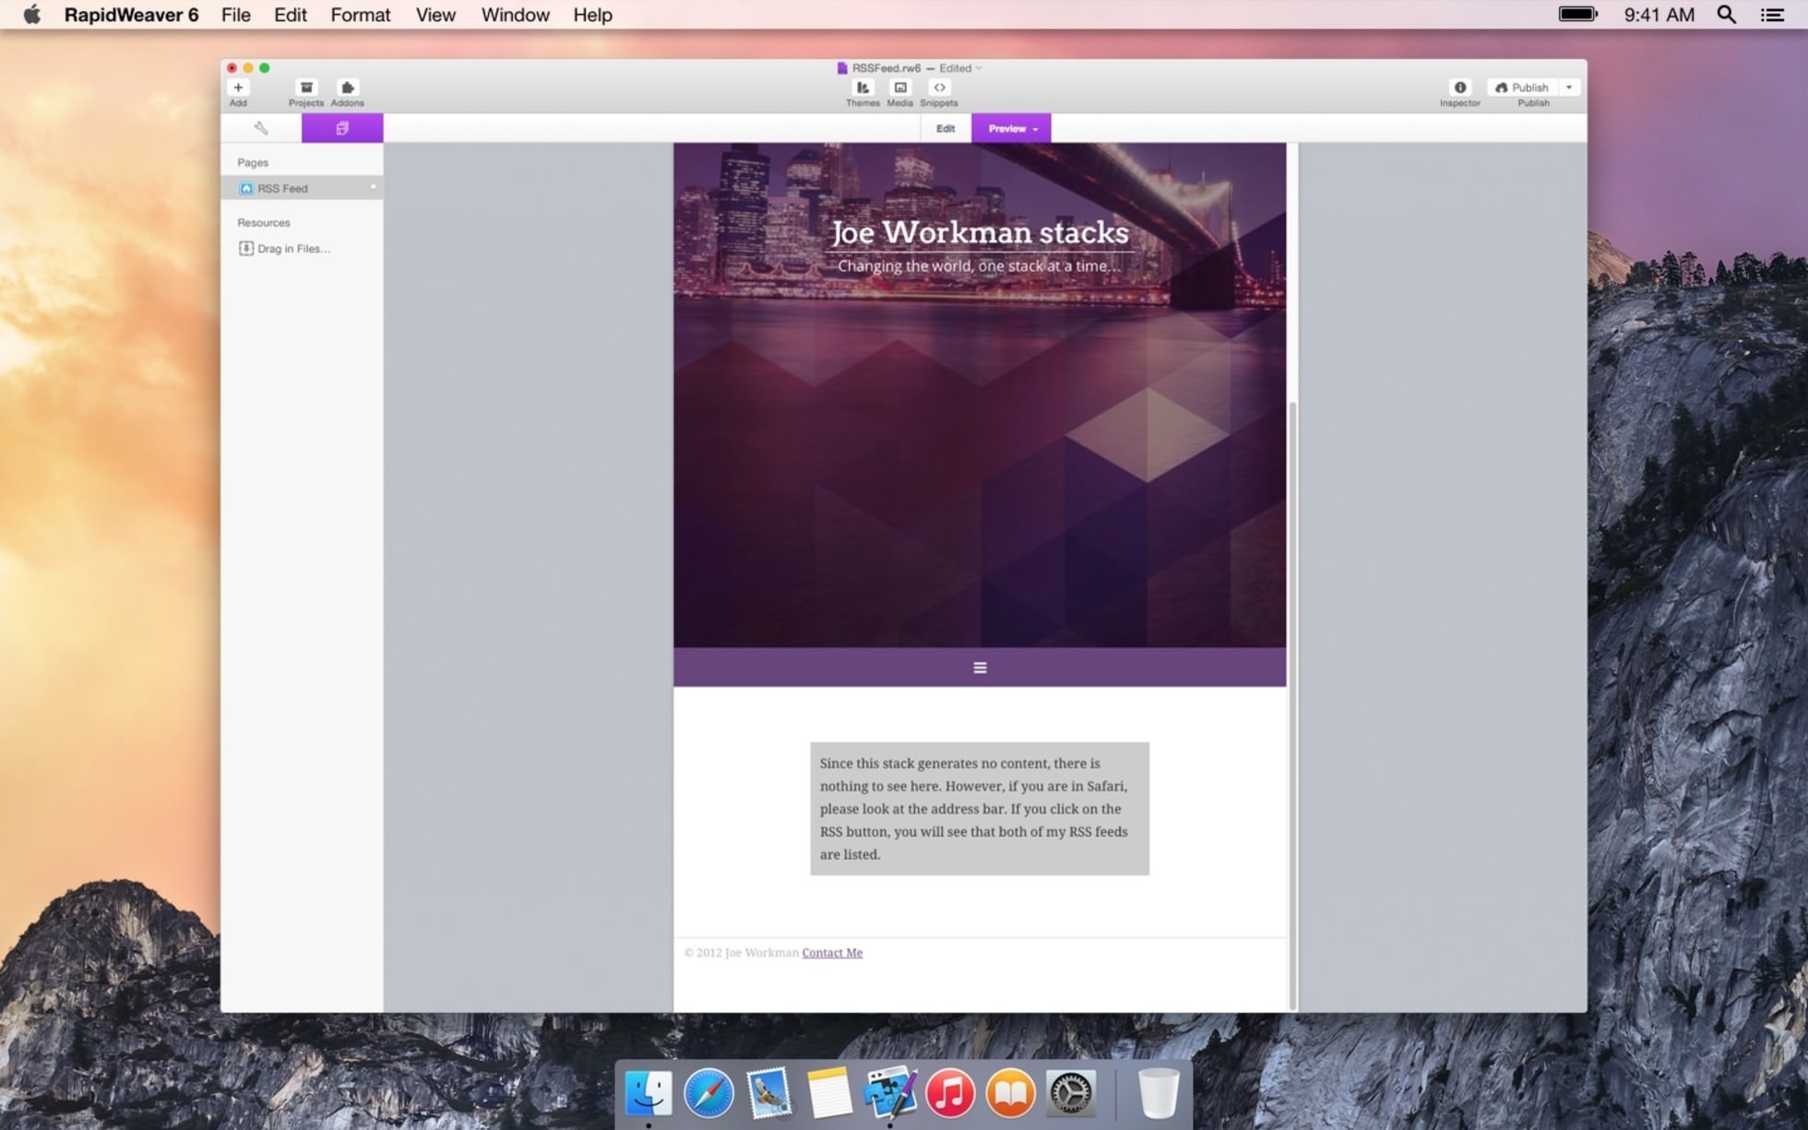Open Mail stamp icon in Dock
The image size is (1808, 1130).
(768, 1093)
